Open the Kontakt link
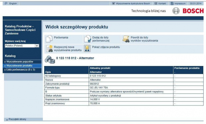The image size is (206, 124). coord(162,4)
